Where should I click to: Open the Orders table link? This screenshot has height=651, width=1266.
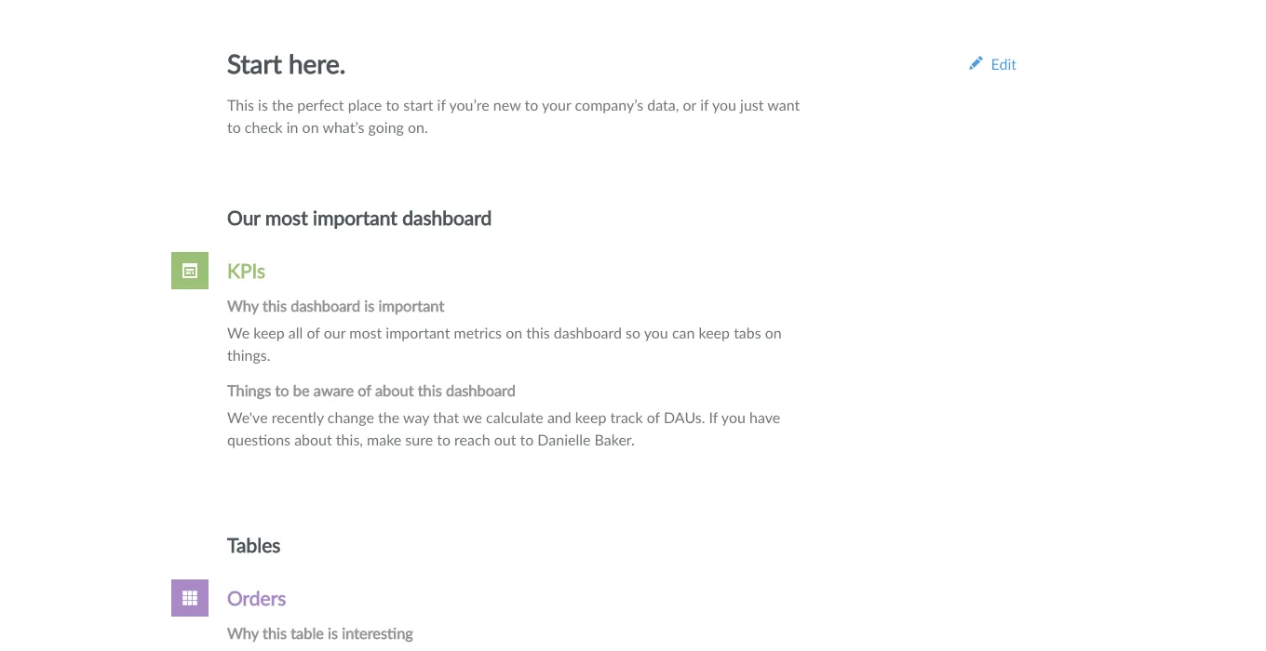[x=257, y=599]
